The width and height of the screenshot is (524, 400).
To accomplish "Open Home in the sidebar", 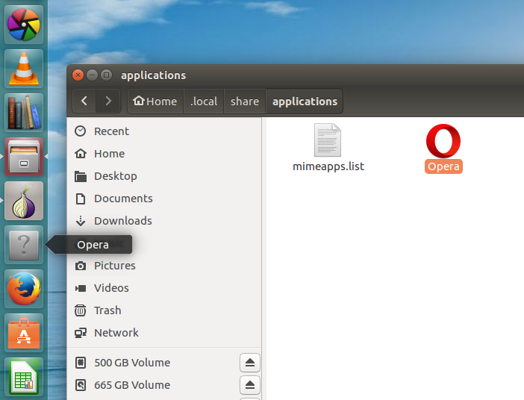I will tap(164, 154).
